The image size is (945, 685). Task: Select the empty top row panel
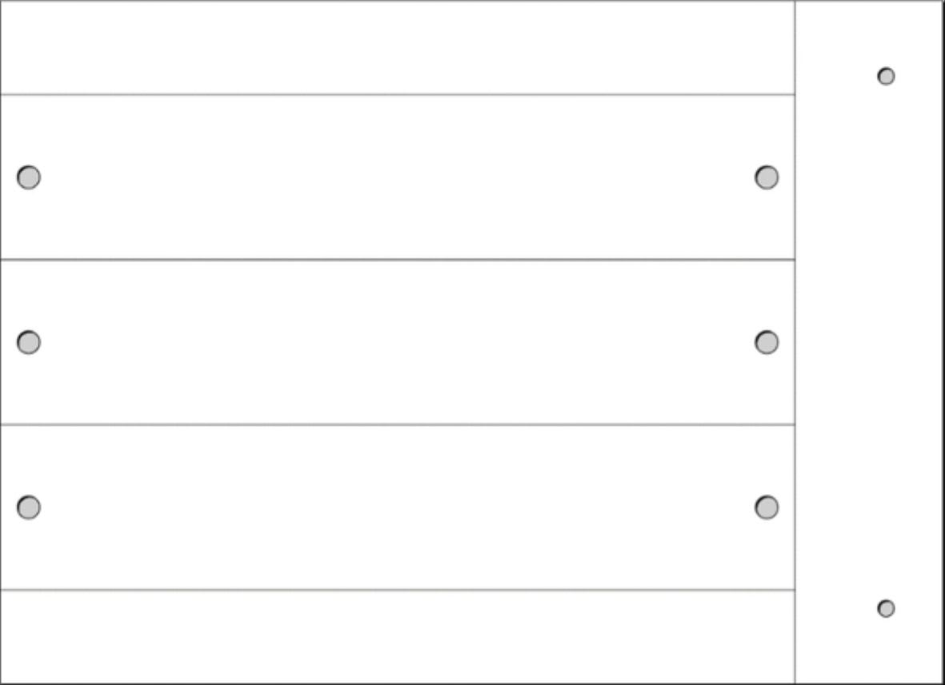[x=397, y=48]
